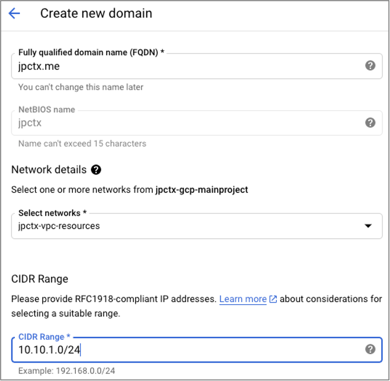390x381 pixels.
Task: Click the Create new domain page title
Action: [x=96, y=13]
